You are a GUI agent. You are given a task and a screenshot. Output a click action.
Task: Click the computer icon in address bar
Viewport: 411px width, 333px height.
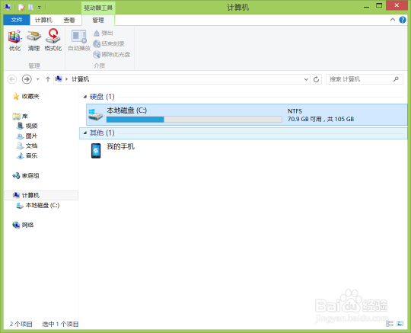[x=59, y=78]
